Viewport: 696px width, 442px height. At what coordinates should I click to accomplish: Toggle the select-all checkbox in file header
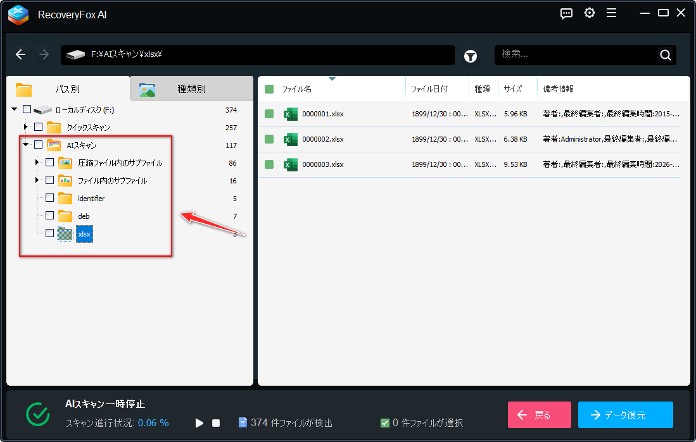(269, 89)
